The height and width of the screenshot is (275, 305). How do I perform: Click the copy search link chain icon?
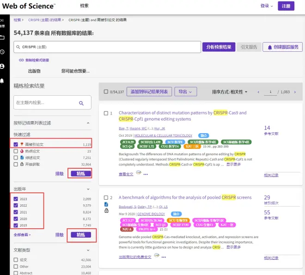[x=21, y=60]
